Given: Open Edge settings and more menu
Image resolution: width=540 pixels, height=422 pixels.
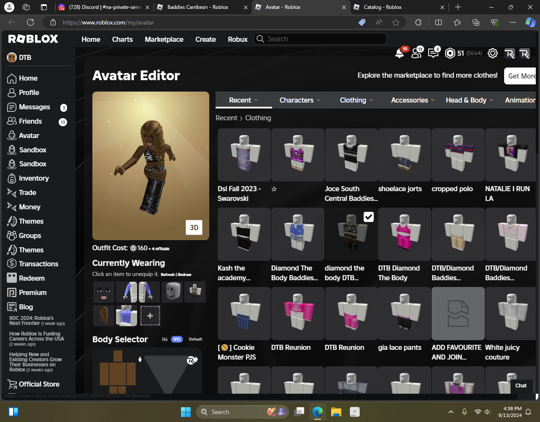Looking at the screenshot, I should 513,23.
